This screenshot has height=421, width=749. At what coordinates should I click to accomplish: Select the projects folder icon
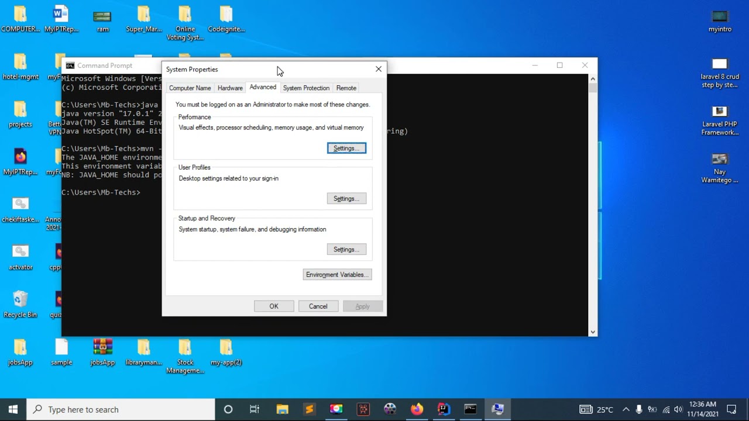click(x=20, y=114)
